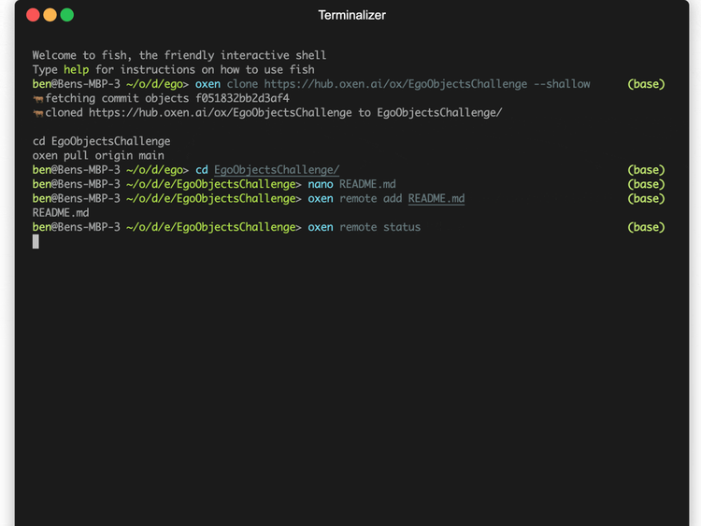Image resolution: width=701 pixels, height=526 pixels.
Task: Click commit hash f051832bb2d3af4
Action: click(242, 98)
